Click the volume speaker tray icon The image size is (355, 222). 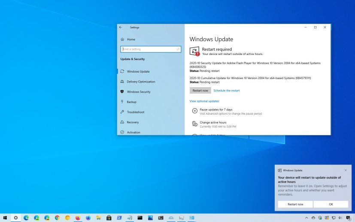(x=340, y=218)
